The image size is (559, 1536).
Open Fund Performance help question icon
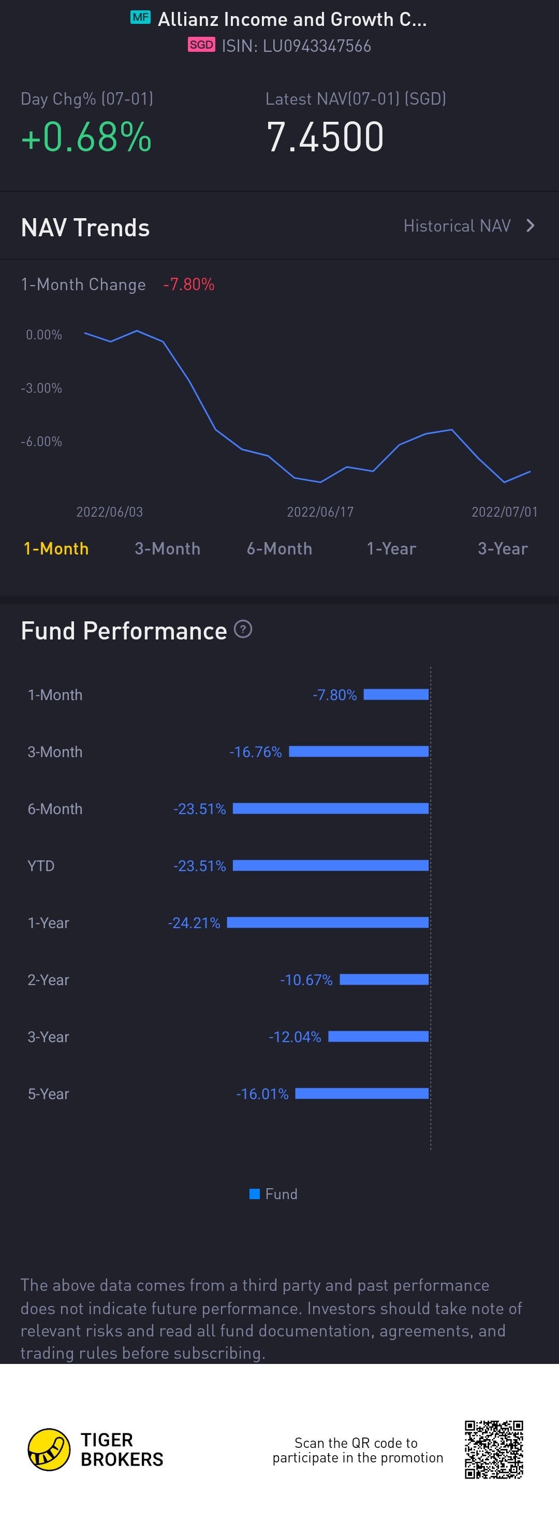coord(243,629)
